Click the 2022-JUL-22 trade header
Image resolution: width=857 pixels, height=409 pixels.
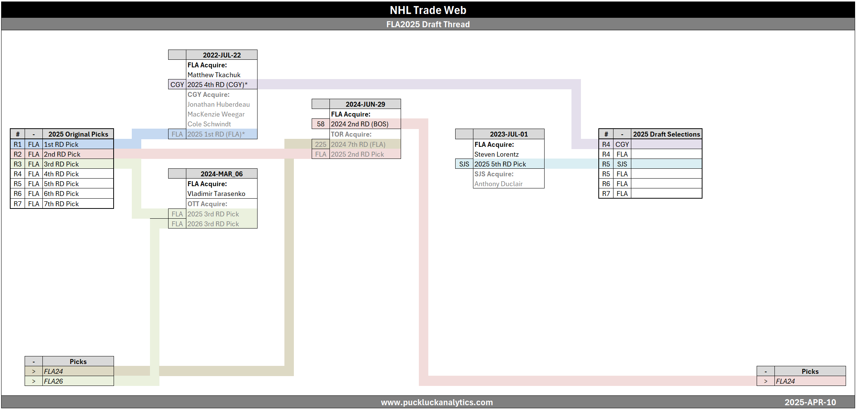tap(222, 55)
